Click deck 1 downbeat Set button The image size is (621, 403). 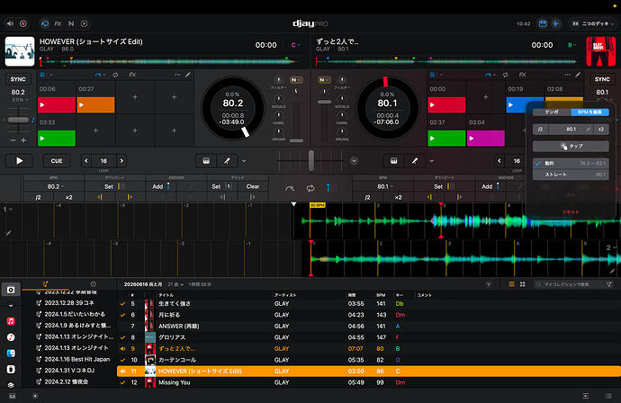pyautogui.click(x=109, y=186)
